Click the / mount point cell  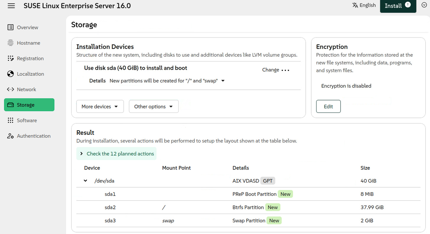(164, 207)
